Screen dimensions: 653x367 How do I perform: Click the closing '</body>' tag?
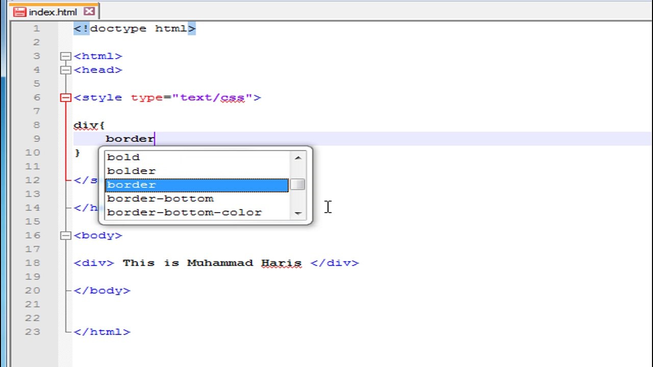pos(102,291)
